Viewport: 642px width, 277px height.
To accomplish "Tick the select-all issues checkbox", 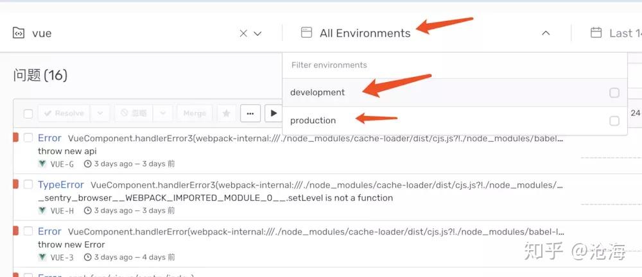I will [x=28, y=113].
